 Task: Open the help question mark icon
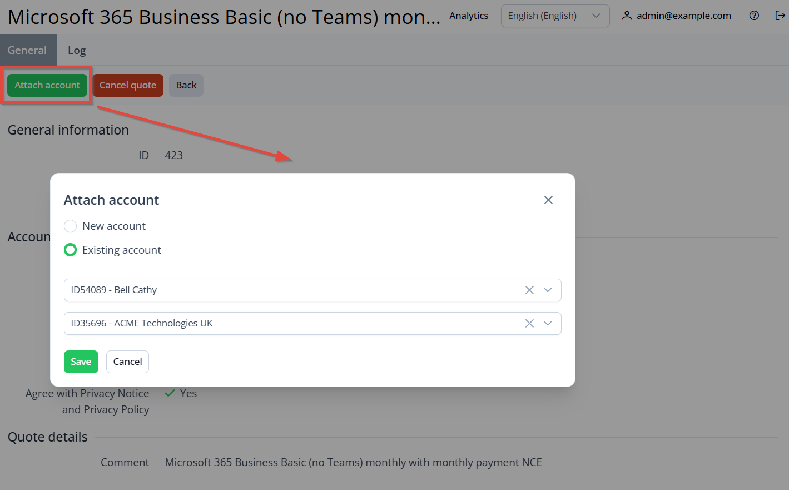[754, 16]
